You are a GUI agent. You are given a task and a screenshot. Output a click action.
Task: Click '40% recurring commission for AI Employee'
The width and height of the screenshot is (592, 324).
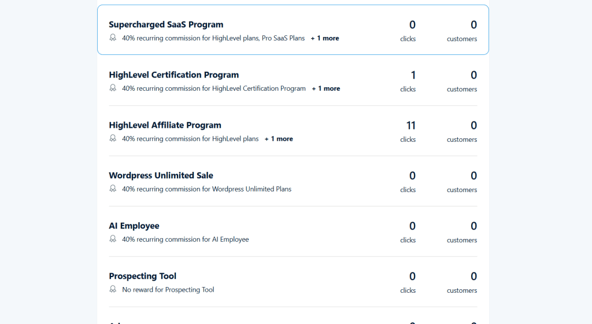point(186,240)
